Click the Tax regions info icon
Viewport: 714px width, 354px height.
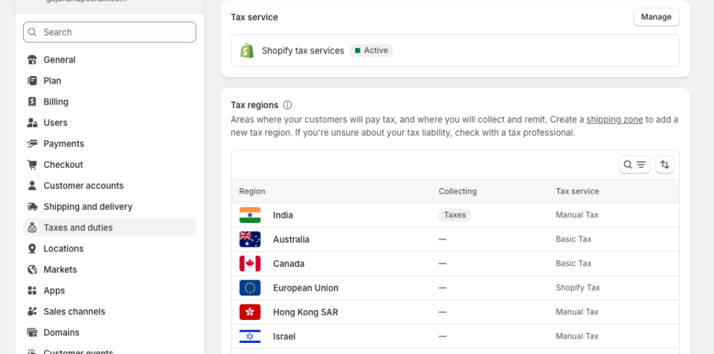(287, 105)
